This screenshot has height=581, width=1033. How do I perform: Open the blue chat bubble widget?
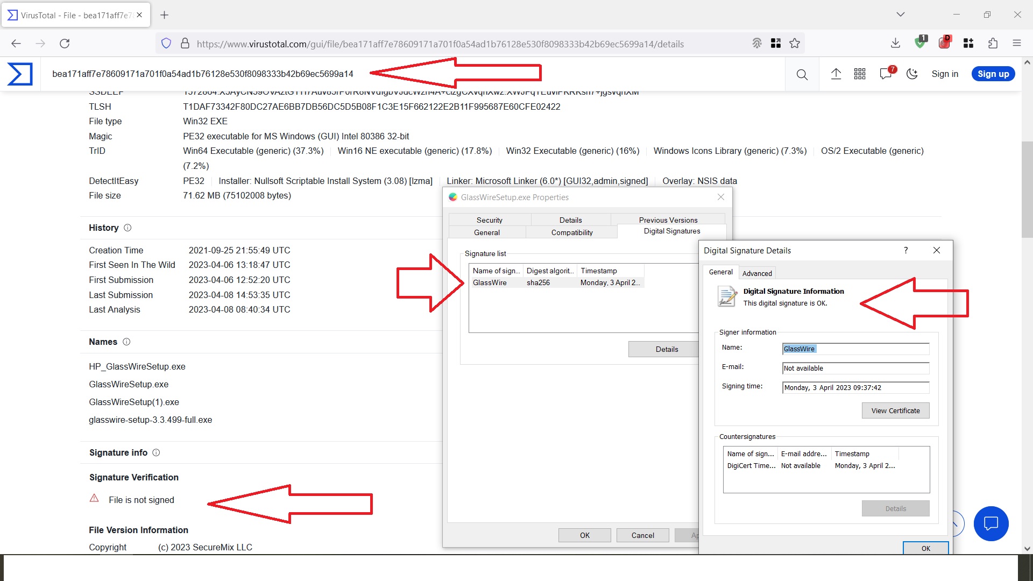[x=990, y=523]
